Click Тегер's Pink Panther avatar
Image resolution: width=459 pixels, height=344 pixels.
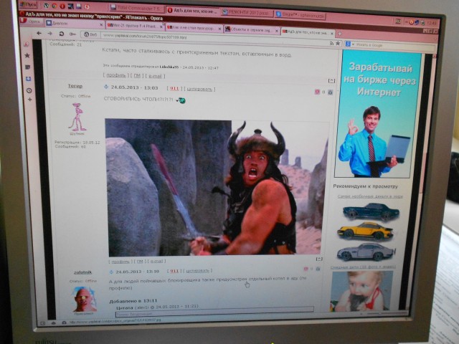pyautogui.click(x=77, y=117)
